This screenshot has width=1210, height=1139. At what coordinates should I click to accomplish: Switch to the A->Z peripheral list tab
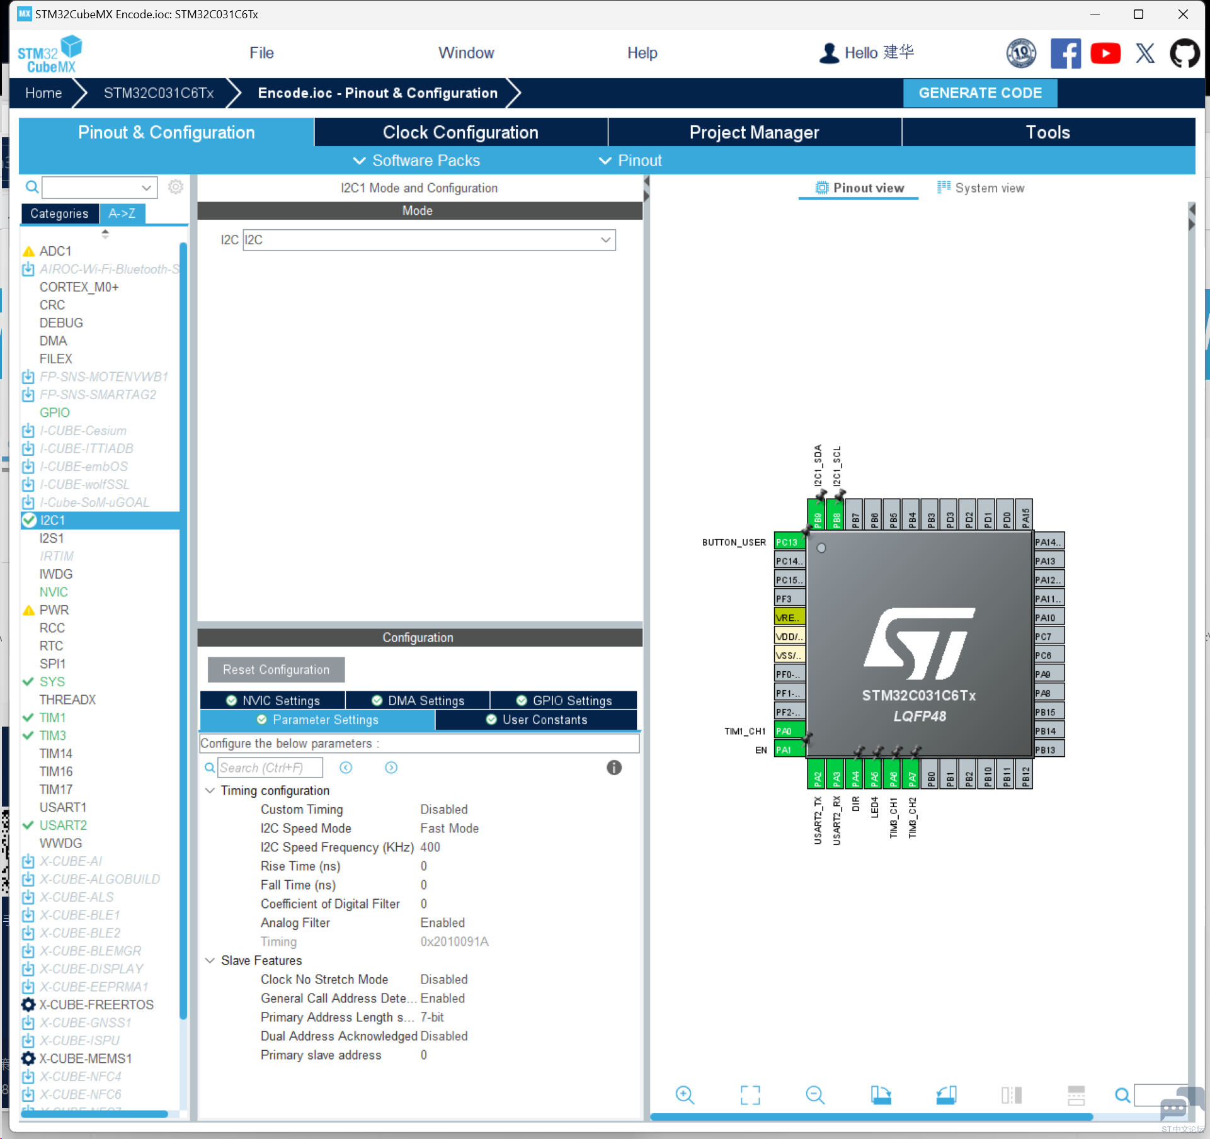tap(122, 213)
